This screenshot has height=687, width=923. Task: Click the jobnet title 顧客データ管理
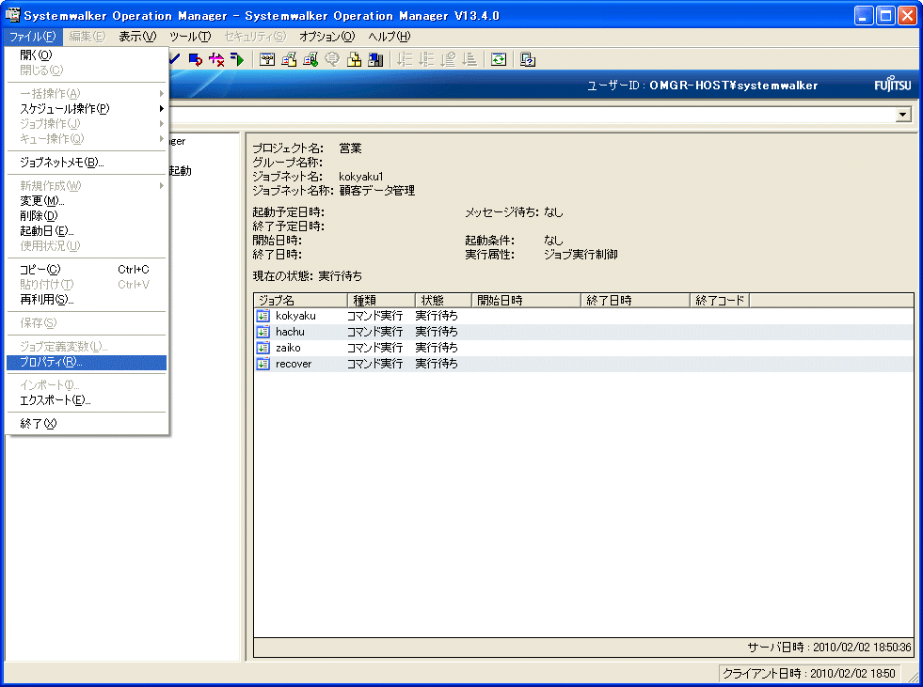click(x=376, y=191)
